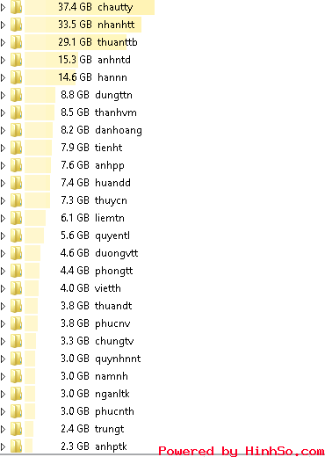This screenshot has width=325, height=457.
Task: Click folder icon of chungtv
Action: point(16,341)
